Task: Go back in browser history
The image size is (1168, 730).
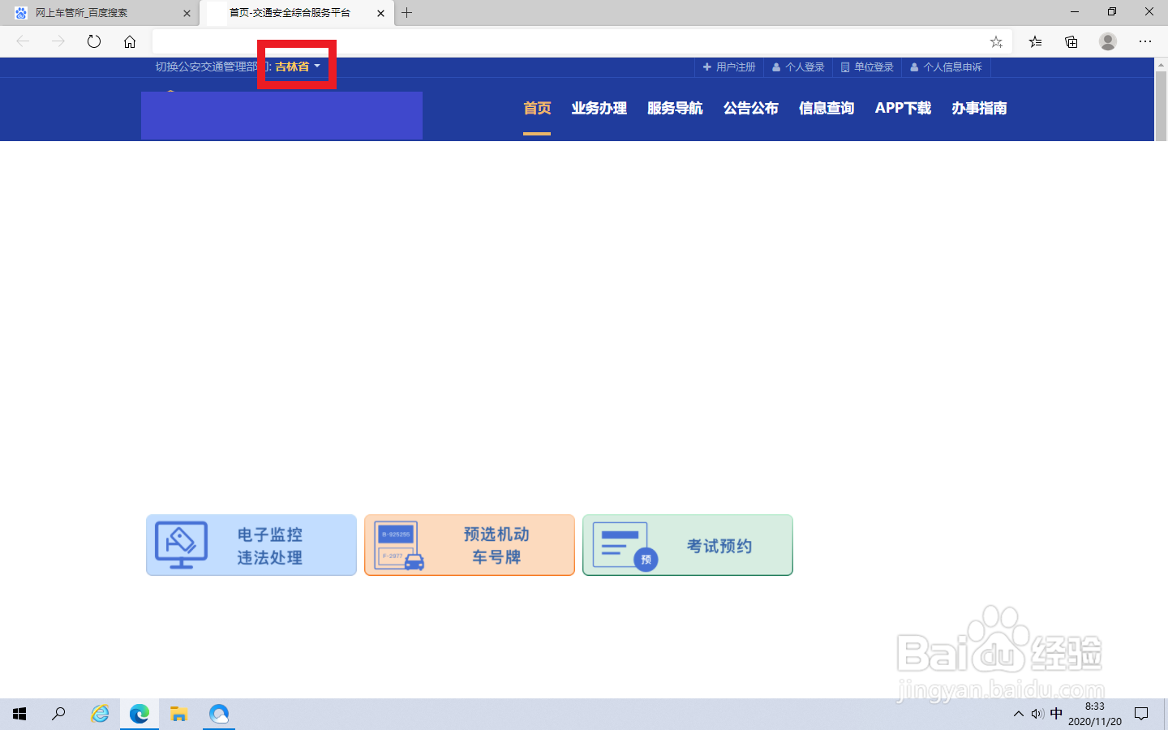Action: click(23, 41)
